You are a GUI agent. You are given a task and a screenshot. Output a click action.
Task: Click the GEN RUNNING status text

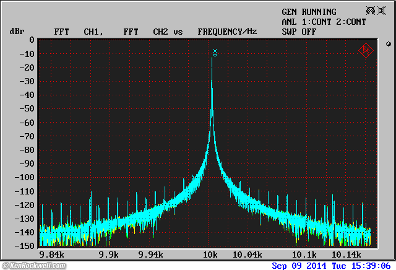309,12
